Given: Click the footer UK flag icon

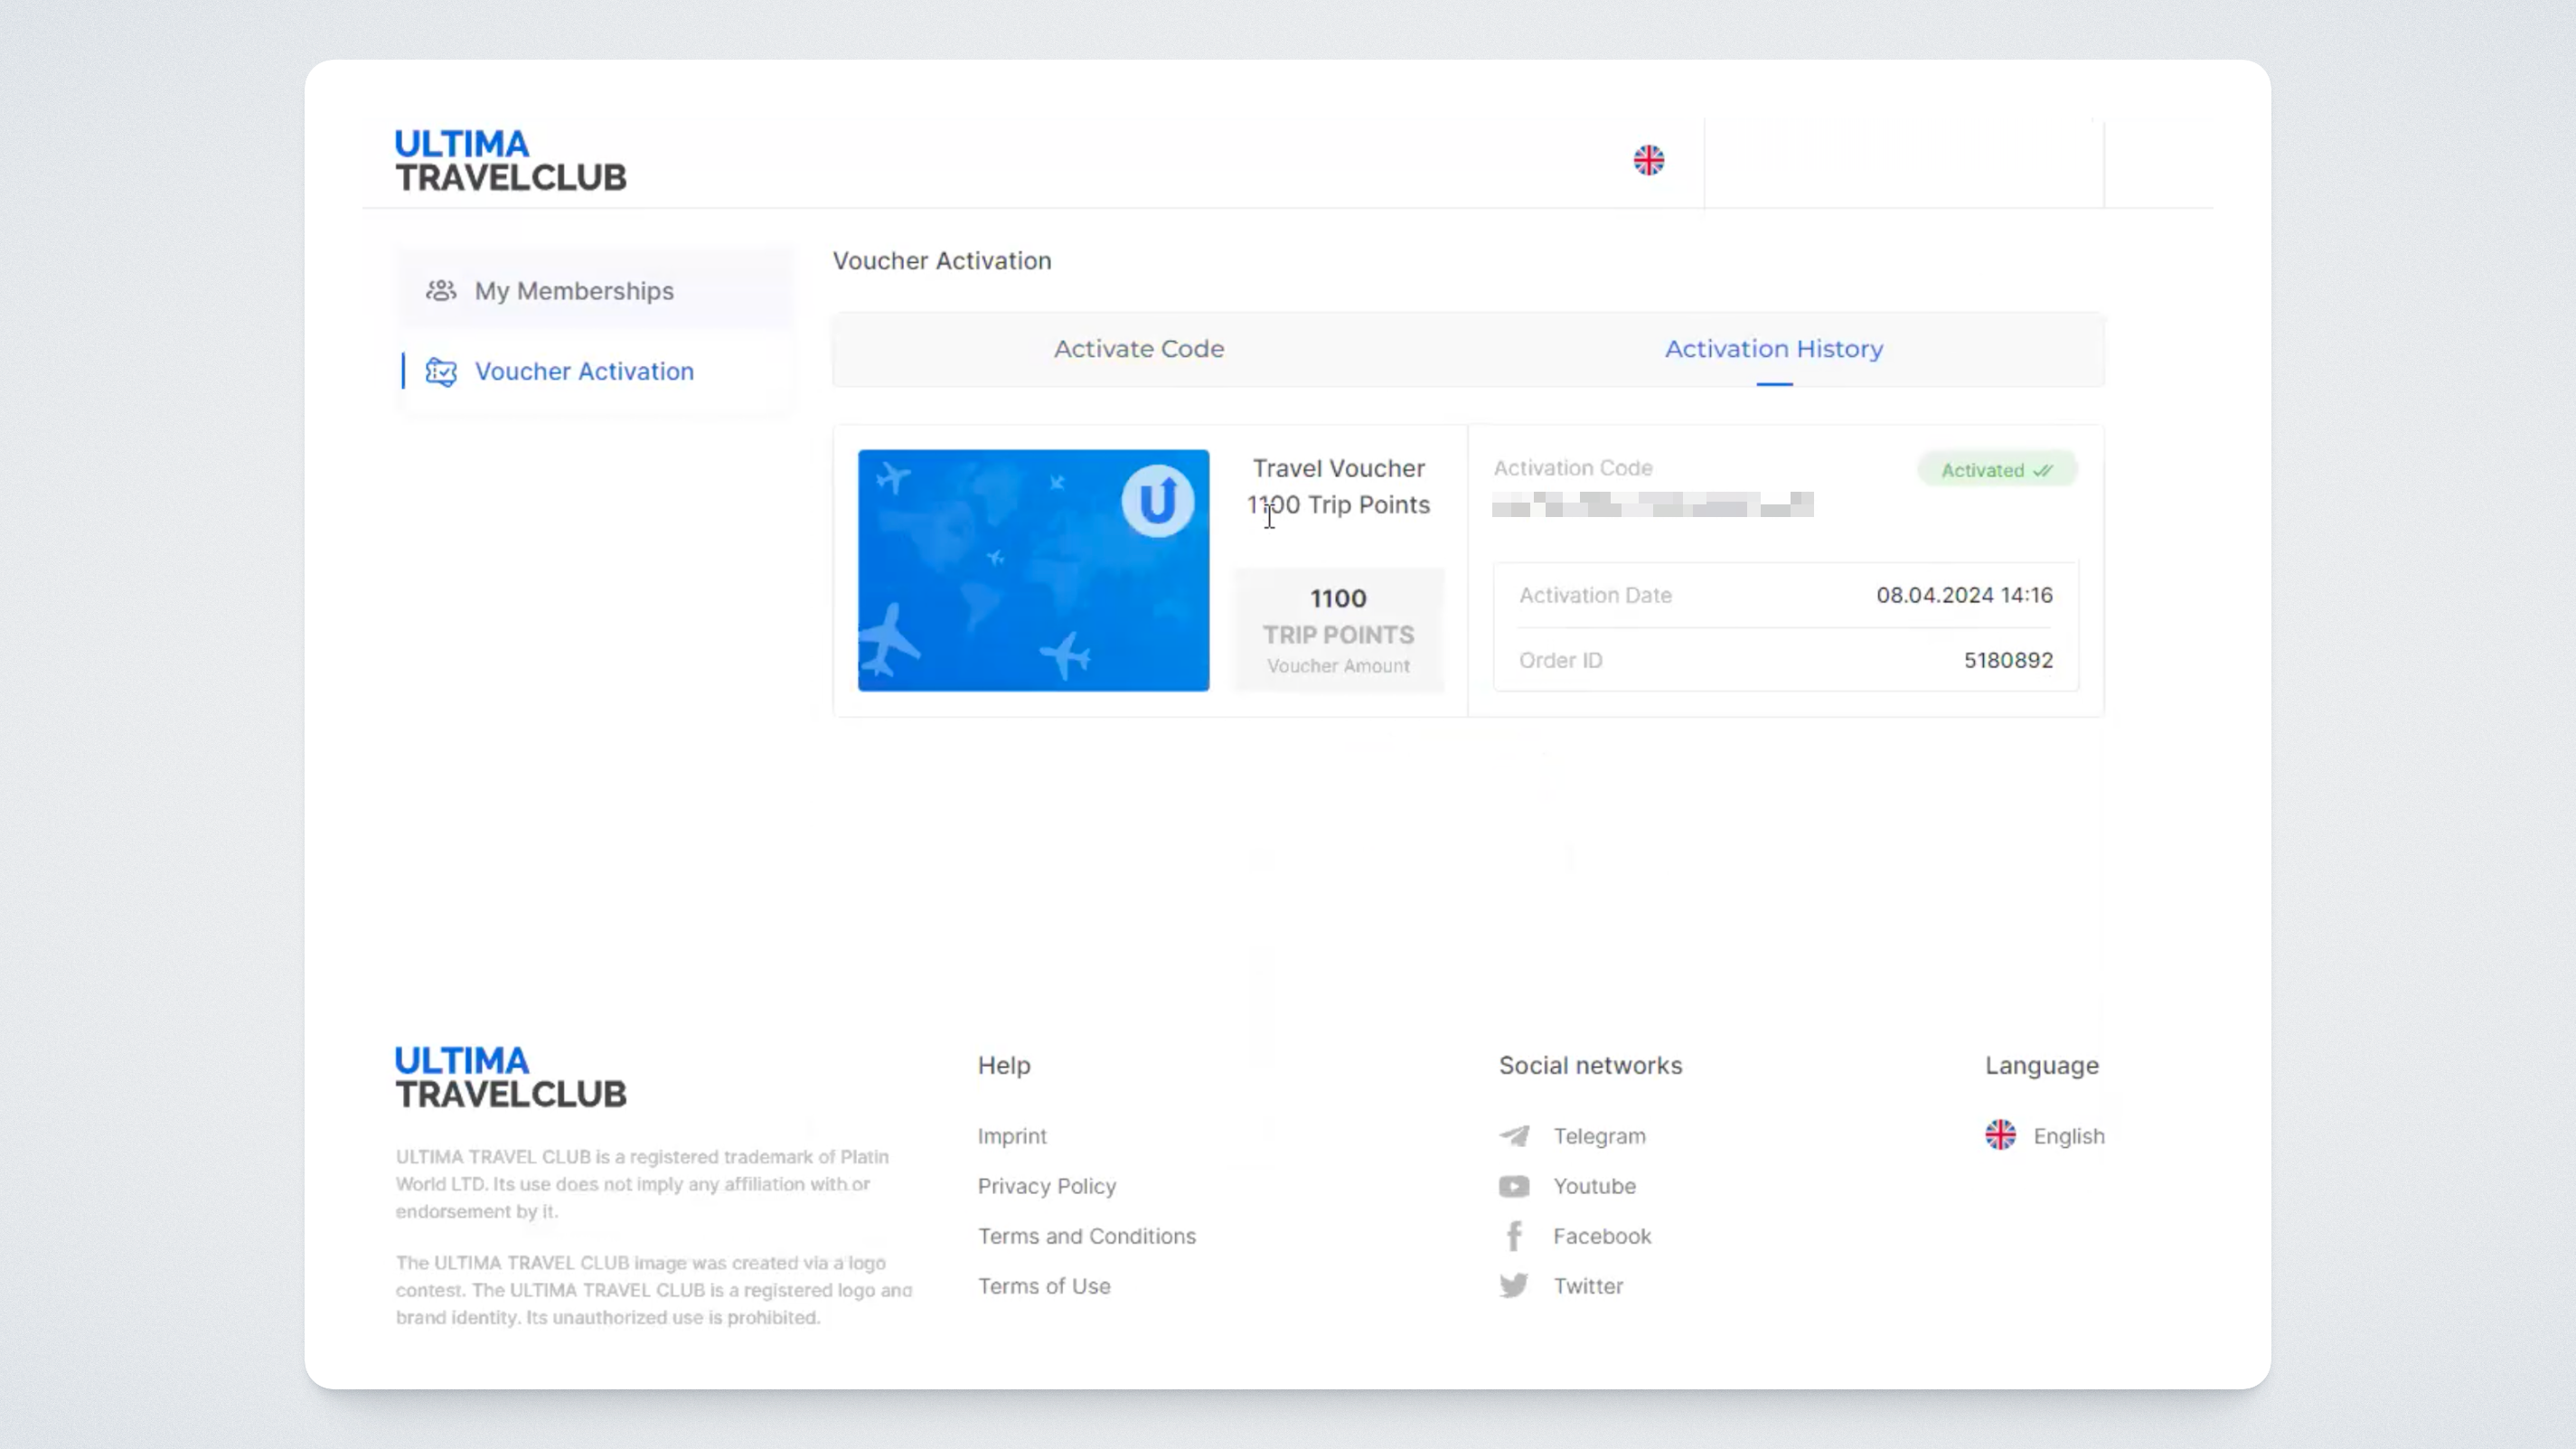Looking at the screenshot, I should point(2000,1135).
